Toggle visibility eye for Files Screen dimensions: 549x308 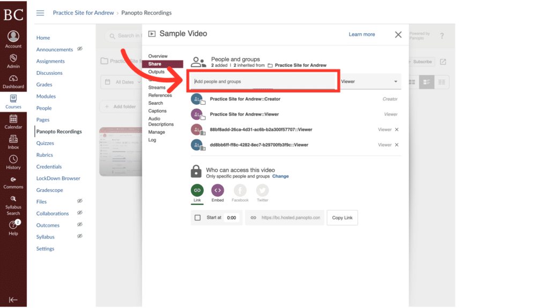tap(80, 201)
